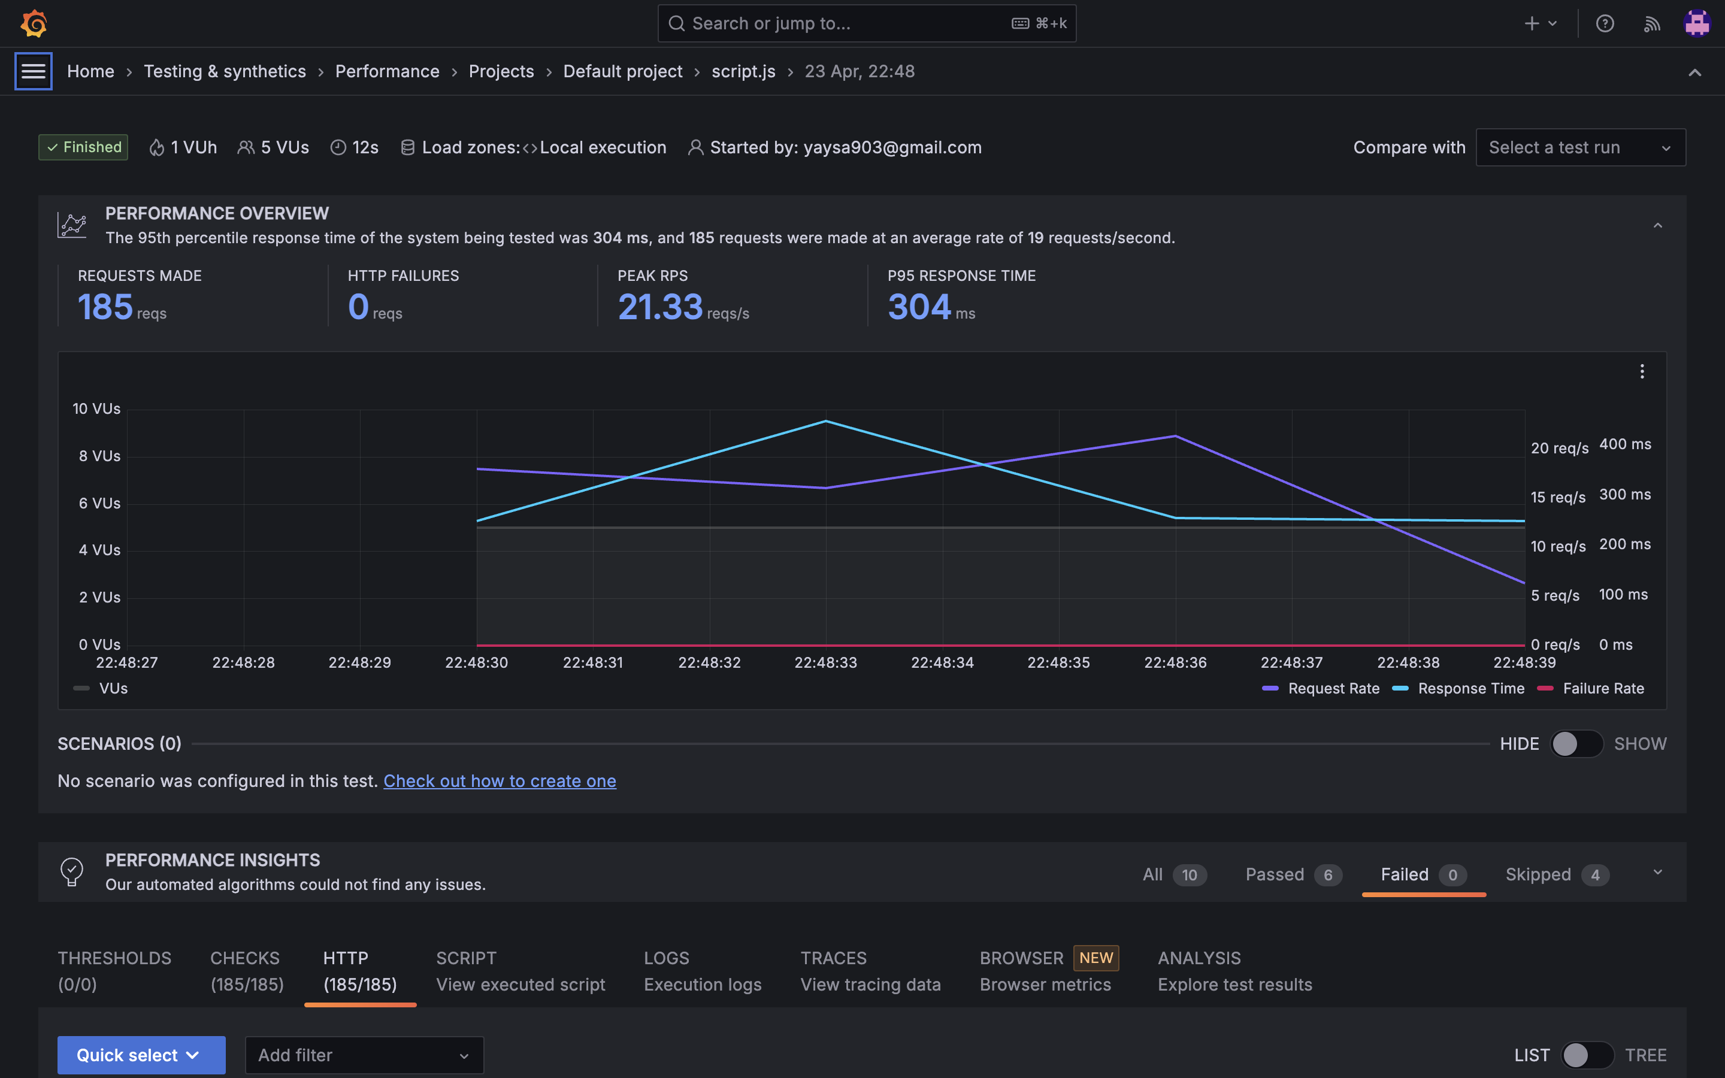1725x1078 pixels.
Task: Expand the Add filter dropdown
Action: tap(364, 1055)
